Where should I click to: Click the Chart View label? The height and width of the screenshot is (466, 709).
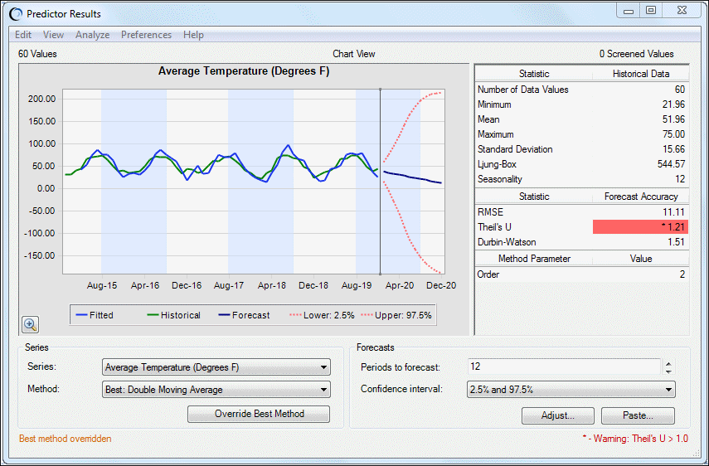pyautogui.click(x=353, y=54)
